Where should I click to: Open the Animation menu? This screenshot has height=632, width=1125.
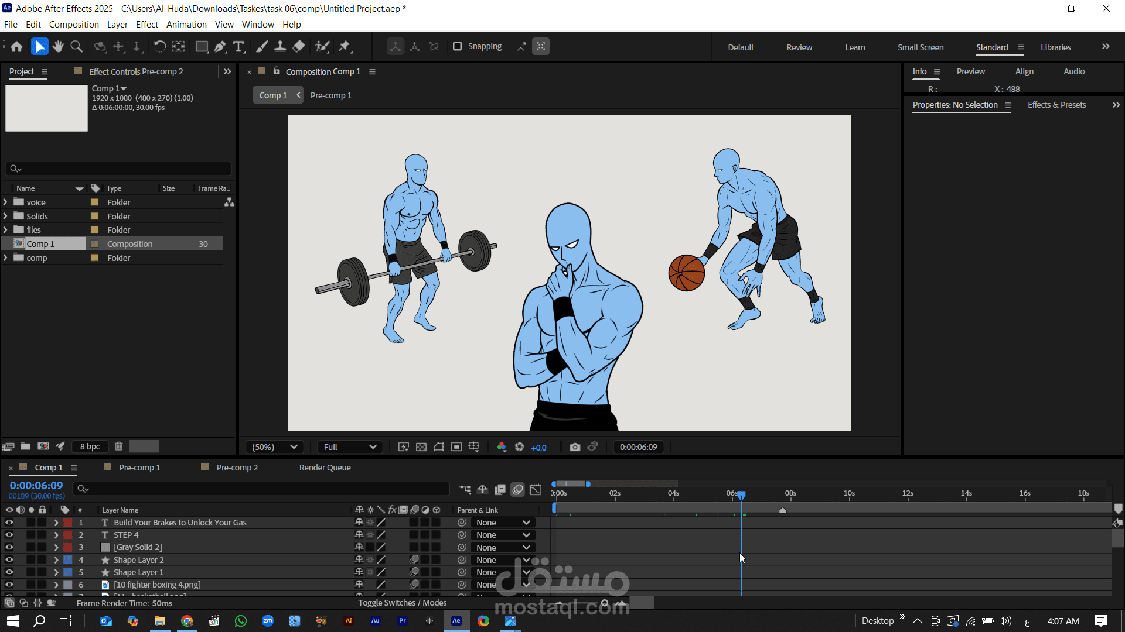186,25
